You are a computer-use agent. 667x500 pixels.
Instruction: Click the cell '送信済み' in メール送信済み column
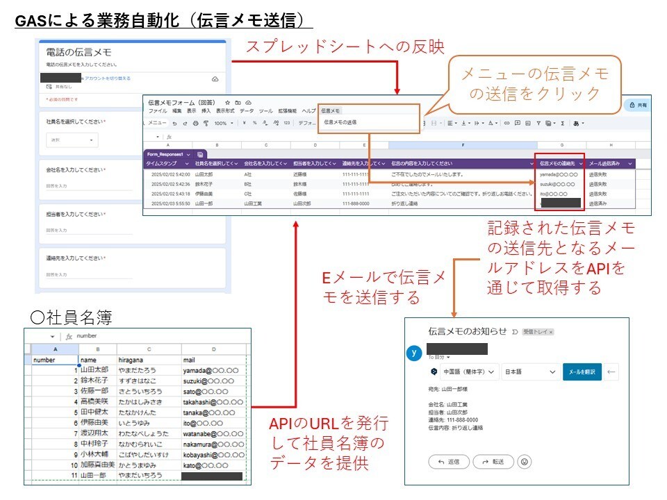pos(611,203)
